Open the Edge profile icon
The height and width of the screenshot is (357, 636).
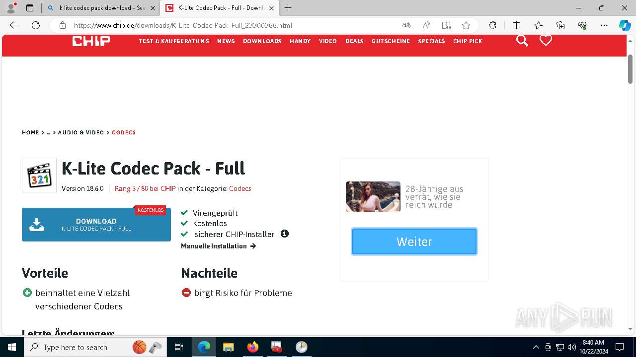point(11,8)
